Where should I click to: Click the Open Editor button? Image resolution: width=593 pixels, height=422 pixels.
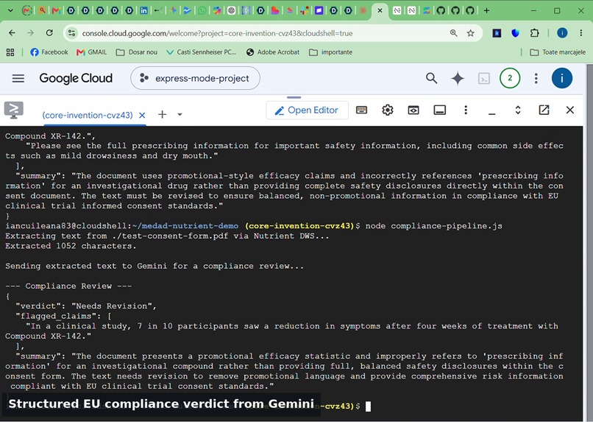coord(307,110)
